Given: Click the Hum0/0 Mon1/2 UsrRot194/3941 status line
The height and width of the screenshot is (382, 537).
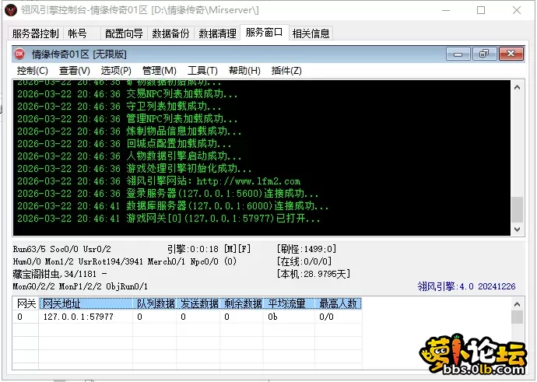Looking at the screenshot, I should tap(125, 261).
